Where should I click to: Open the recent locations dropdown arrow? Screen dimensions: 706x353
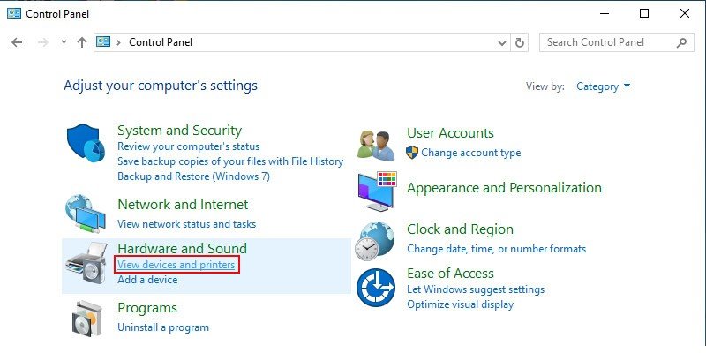(64, 42)
